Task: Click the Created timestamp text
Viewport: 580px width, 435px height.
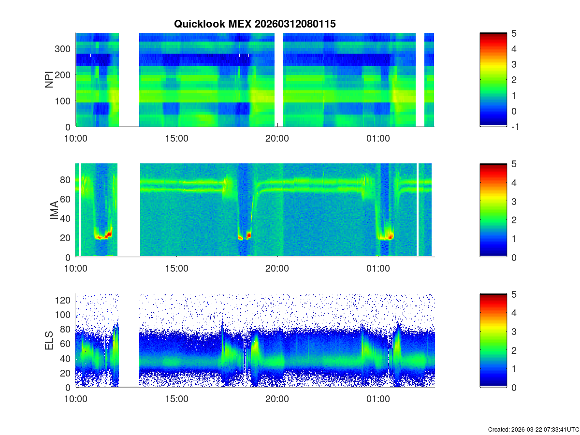Action: point(533,429)
